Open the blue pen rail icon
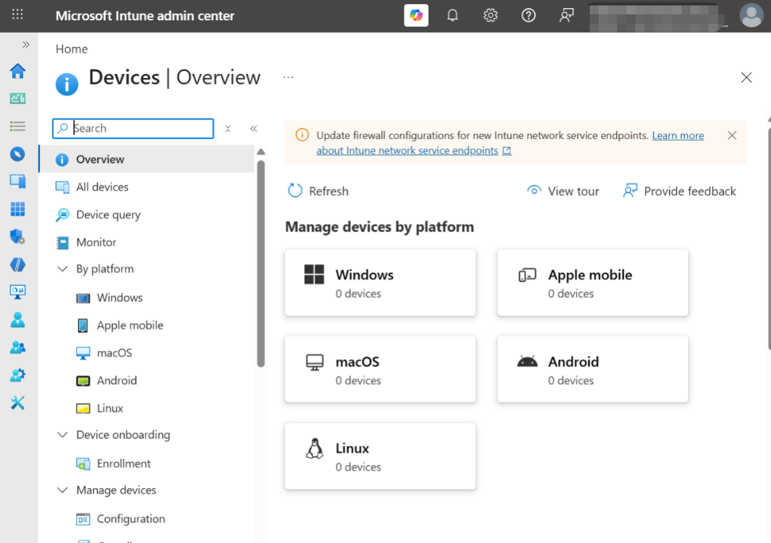The height and width of the screenshot is (543, 771). coord(18,265)
